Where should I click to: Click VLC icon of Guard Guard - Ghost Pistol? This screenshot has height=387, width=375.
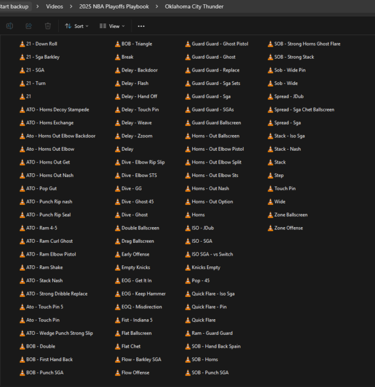pyautogui.click(x=188, y=44)
